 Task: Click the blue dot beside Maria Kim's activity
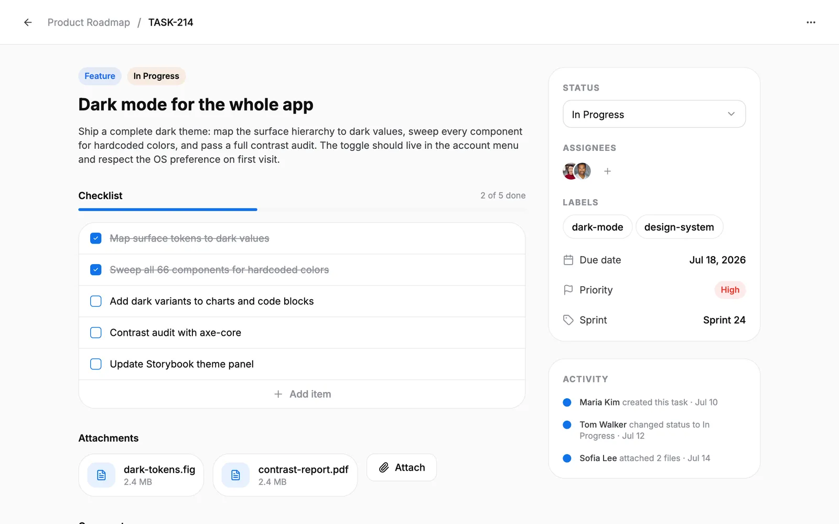click(x=567, y=402)
